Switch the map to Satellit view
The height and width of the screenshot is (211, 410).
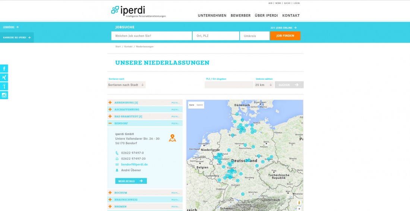coord(200,105)
